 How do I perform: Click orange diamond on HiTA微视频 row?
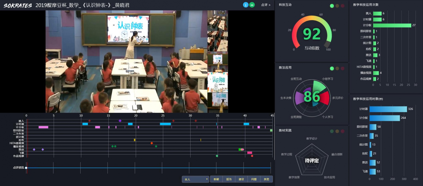pos(152,143)
